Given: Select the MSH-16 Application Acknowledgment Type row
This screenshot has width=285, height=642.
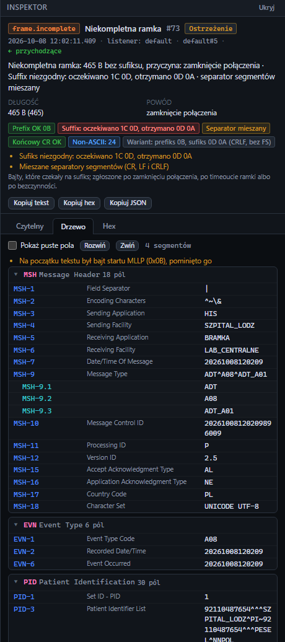Looking at the screenshot, I should tap(143, 482).
